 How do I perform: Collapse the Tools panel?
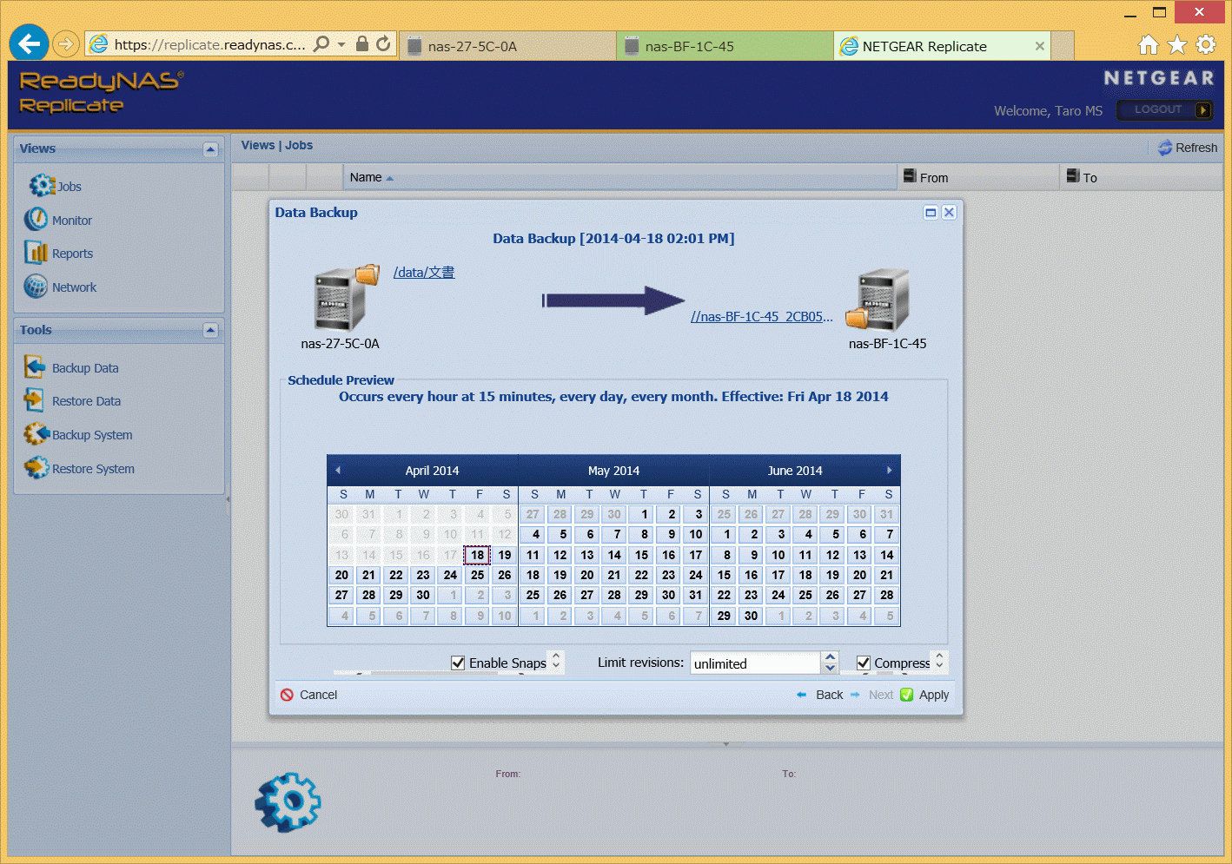tap(210, 330)
